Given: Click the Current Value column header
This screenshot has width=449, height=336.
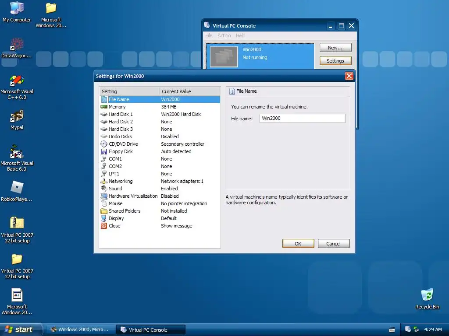Looking at the screenshot, I should [x=189, y=91].
